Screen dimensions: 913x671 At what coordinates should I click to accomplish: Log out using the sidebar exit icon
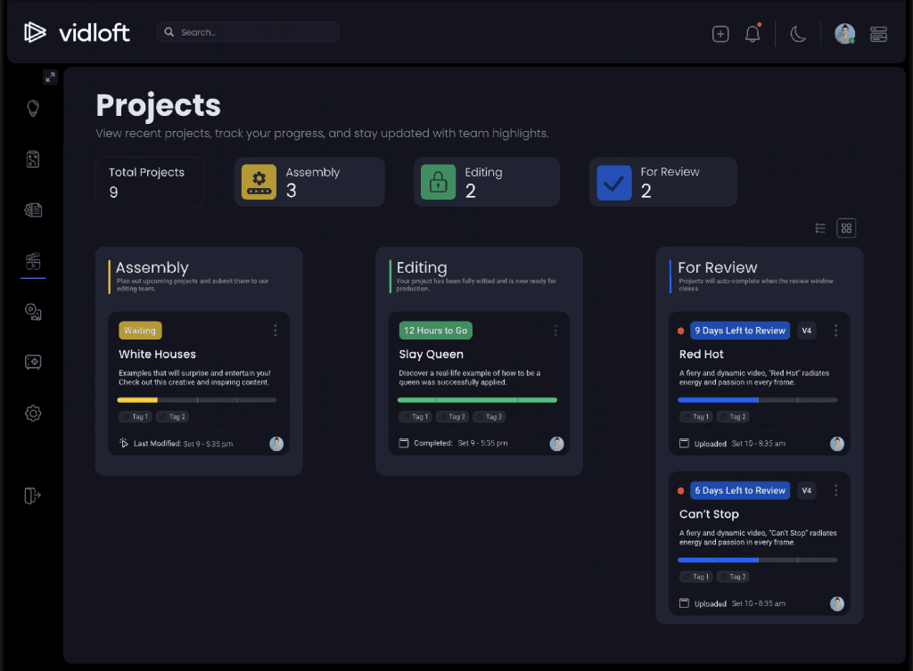click(x=32, y=495)
